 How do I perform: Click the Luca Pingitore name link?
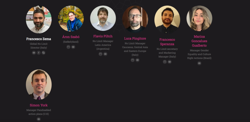[135, 38]
